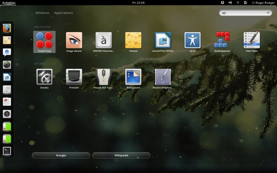Open the clock calendar showing Fri 12:26
The width and height of the screenshot is (277, 173).
pos(138,3)
